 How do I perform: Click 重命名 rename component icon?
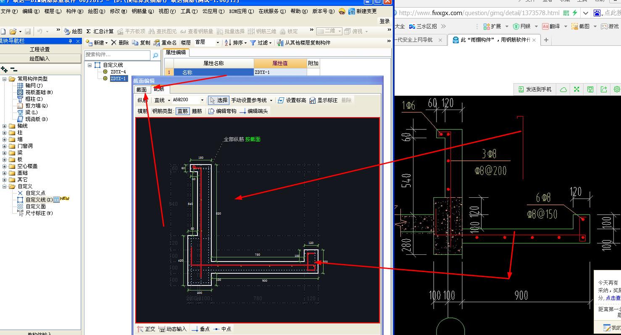coord(165,43)
